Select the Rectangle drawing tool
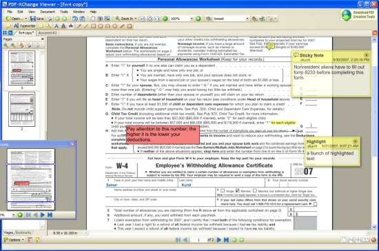 93,26
